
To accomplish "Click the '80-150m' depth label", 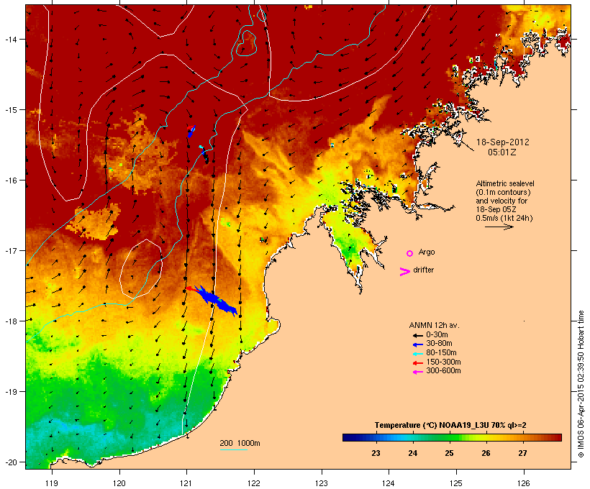I will [x=441, y=353].
